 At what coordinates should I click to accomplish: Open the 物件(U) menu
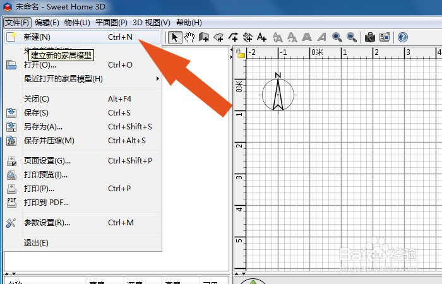pos(77,23)
